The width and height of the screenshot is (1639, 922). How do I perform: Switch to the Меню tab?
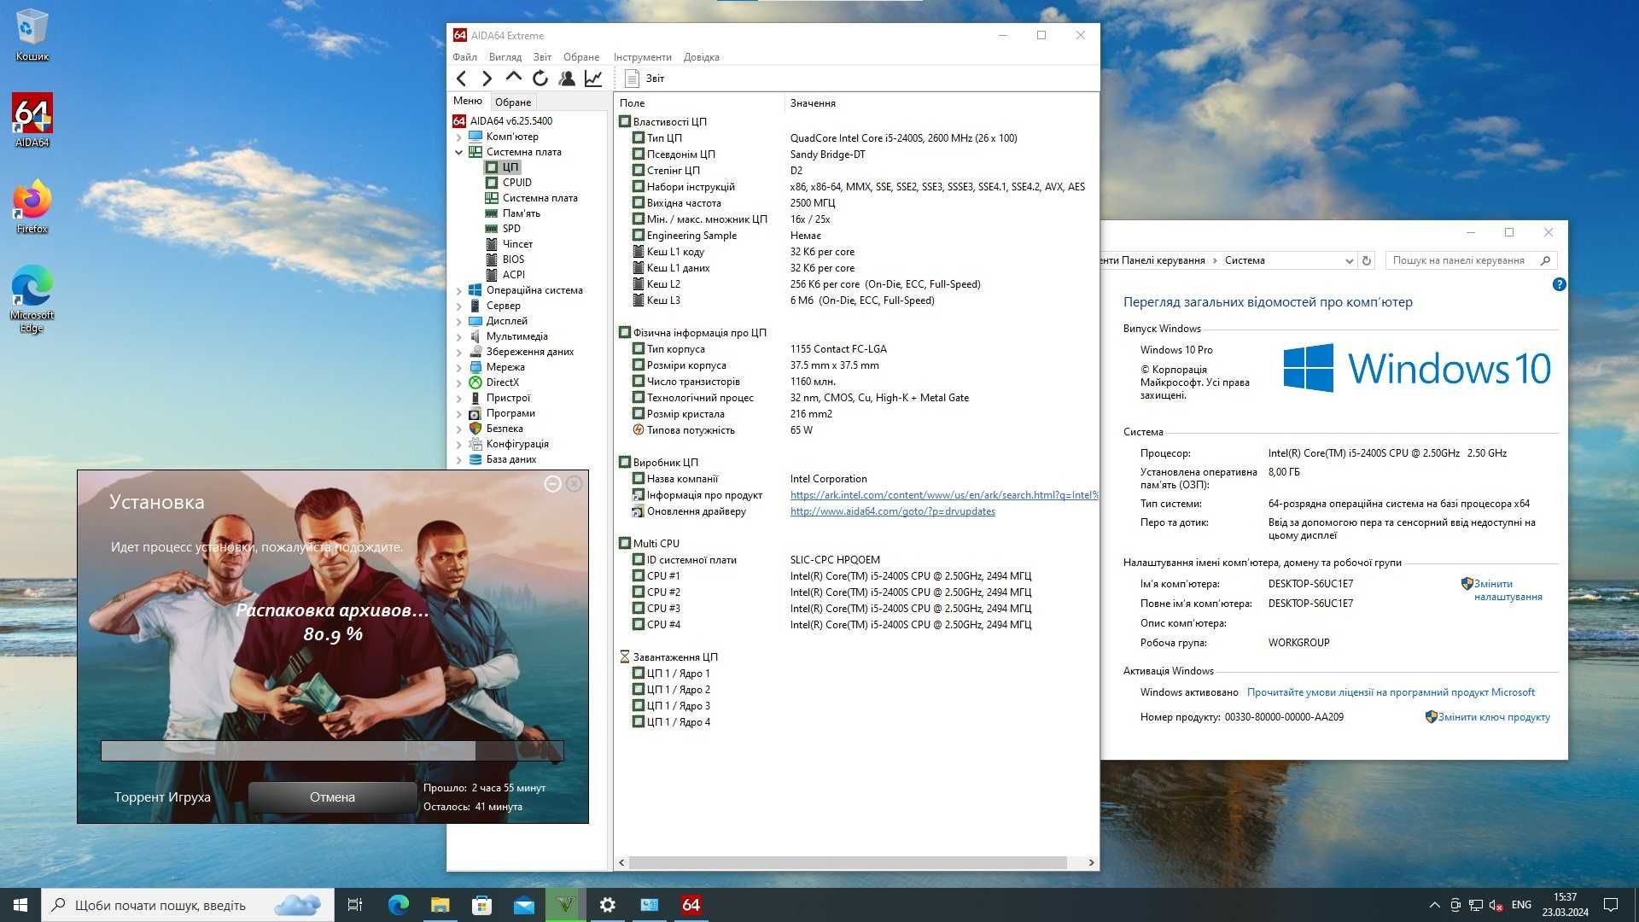point(467,101)
